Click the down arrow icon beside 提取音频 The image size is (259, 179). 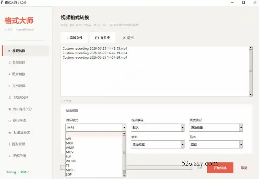[x=9, y=144]
